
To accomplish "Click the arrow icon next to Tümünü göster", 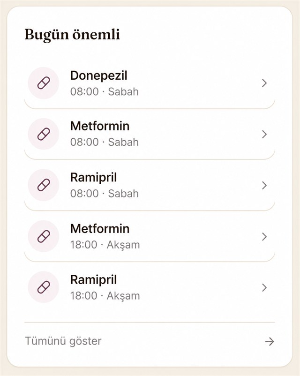I will point(270,341).
